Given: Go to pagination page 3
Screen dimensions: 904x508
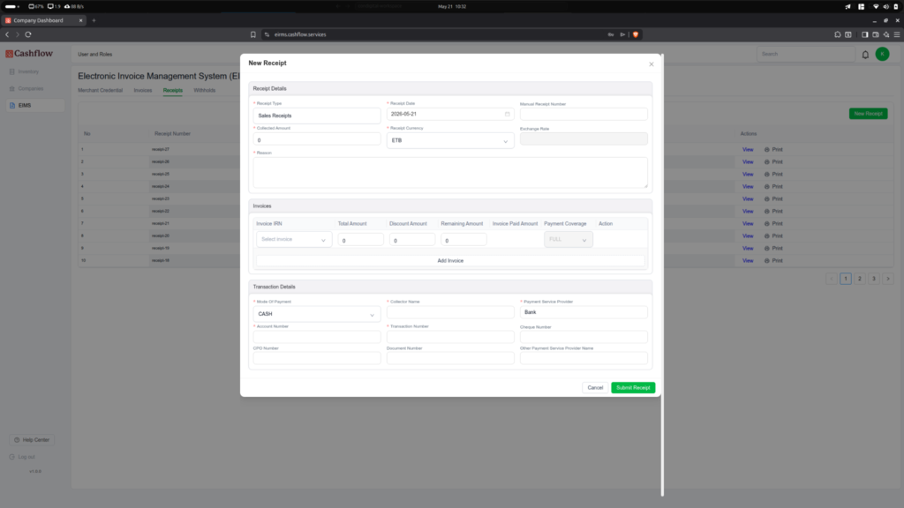Looking at the screenshot, I should [x=874, y=279].
